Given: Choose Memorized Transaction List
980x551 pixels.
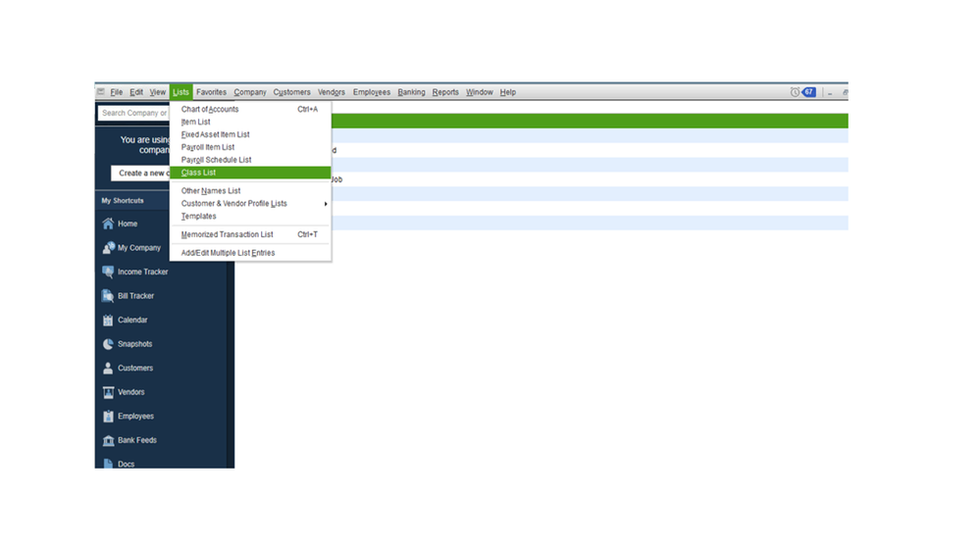Looking at the screenshot, I should pyautogui.click(x=250, y=235).
